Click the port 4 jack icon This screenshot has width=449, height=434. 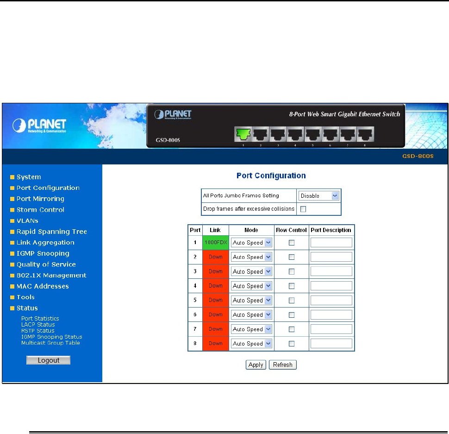click(295, 134)
